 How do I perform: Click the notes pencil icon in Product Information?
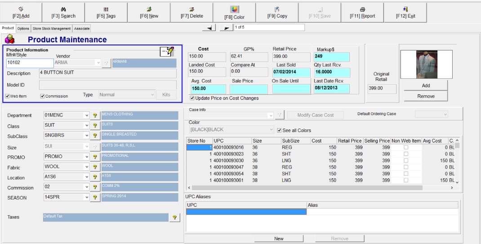coord(167,52)
